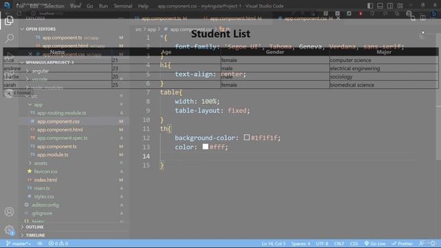Open the Manage gear icon
This screenshot has height=248, width=441.
pyautogui.click(x=9, y=230)
